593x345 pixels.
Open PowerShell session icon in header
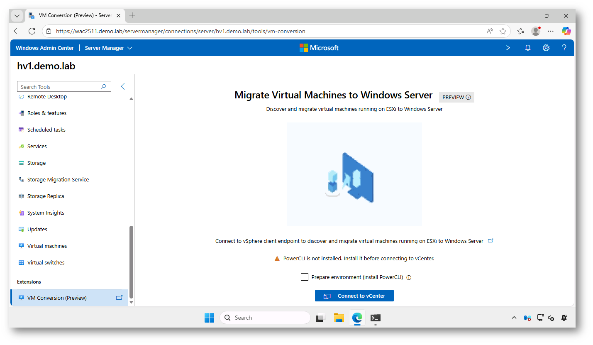click(510, 48)
